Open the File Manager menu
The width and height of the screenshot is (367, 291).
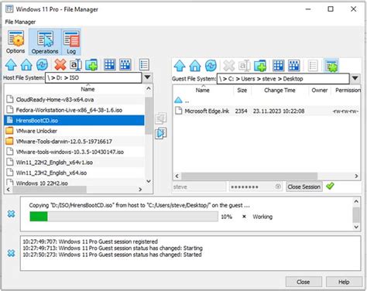[x=20, y=22]
